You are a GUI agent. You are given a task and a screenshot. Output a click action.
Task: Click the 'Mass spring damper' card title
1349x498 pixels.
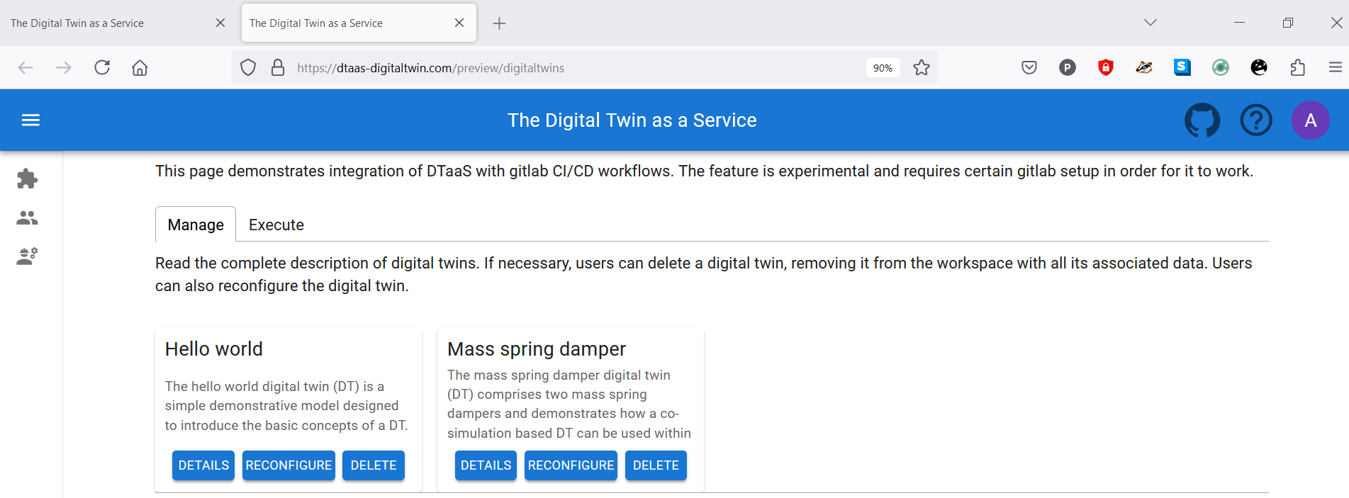pos(537,349)
